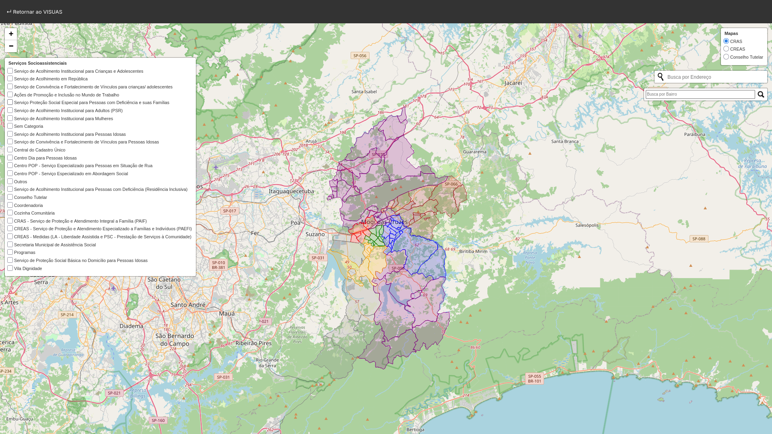
Task: Select the Conselho Tutelar map radio option
Action: point(726,57)
